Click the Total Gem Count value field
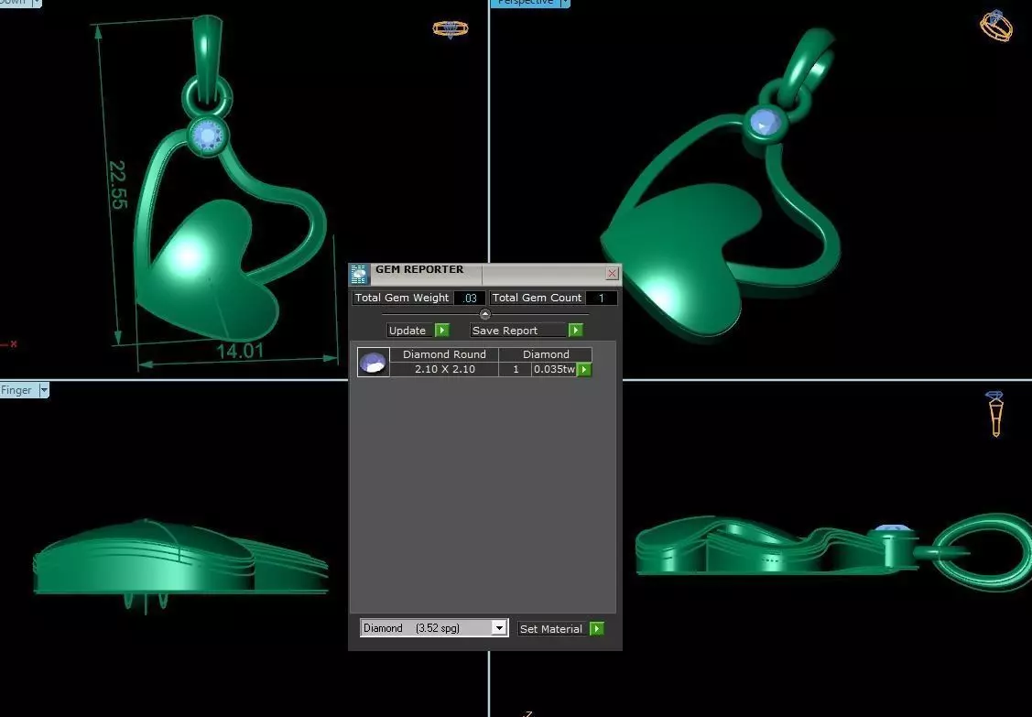Viewport: 1032px width, 717px height. coord(601,299)
